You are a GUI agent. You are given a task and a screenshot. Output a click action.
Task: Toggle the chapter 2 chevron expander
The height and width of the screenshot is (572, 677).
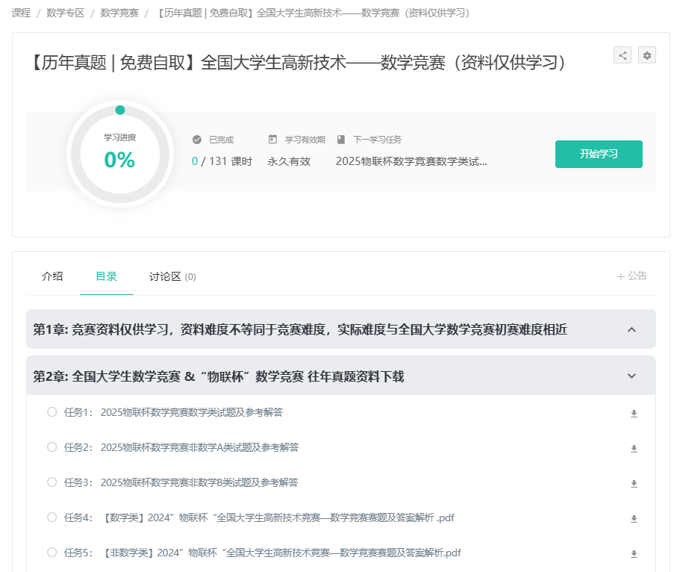(x=631, y=376)
